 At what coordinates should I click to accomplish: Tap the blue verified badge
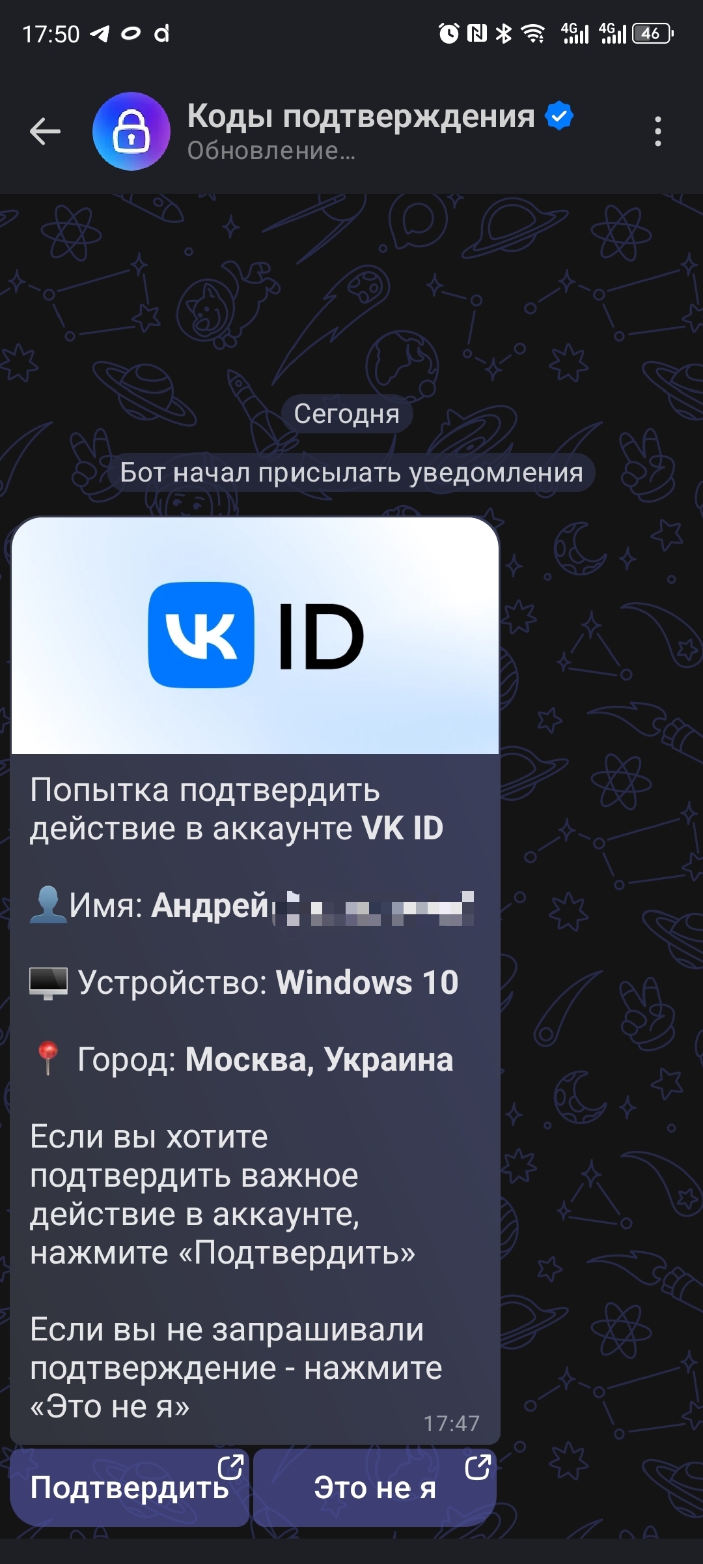pos(559,116)
